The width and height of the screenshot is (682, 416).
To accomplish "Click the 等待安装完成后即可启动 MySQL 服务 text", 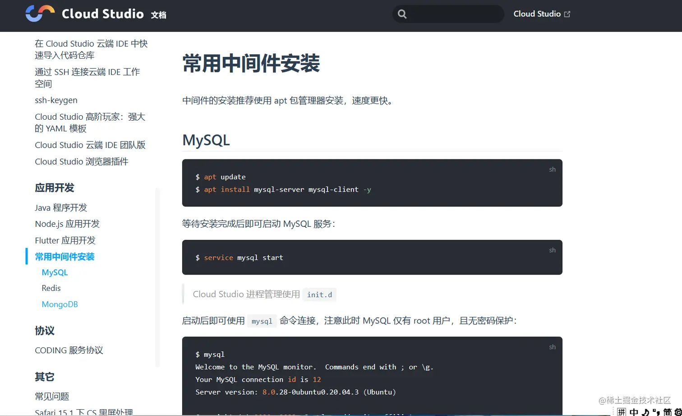I will point(258,224).
